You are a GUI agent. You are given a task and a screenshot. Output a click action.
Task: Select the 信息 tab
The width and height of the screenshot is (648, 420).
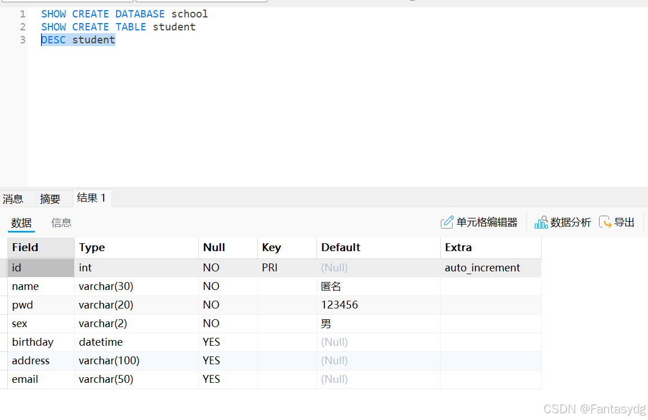pos(61,222)
